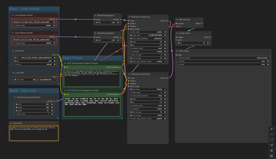276x159 pixels.
Task: Collapse the Negative Prompt CLIP Text Encode node dot
Action: click(65, 90)
